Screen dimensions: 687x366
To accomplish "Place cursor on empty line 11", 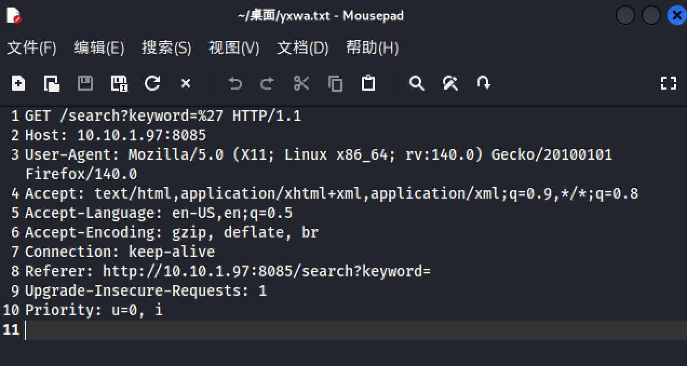I will [216, 330].
